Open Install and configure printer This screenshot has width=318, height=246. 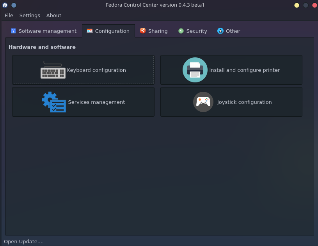231,70
